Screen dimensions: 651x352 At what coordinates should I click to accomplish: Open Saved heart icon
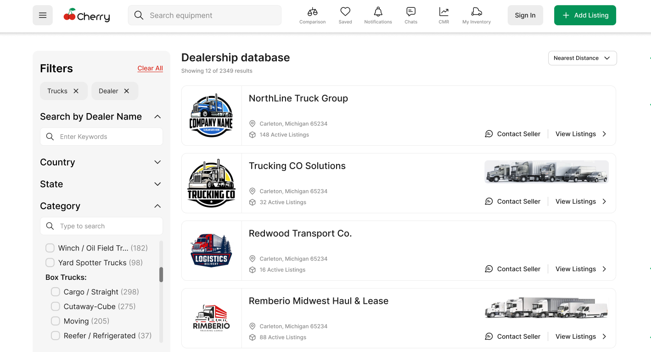pyautogui.click(x=345, y=12)
